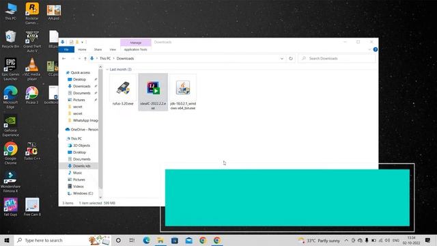
Task: Open the File menu tab
Action: coord(66,50)
